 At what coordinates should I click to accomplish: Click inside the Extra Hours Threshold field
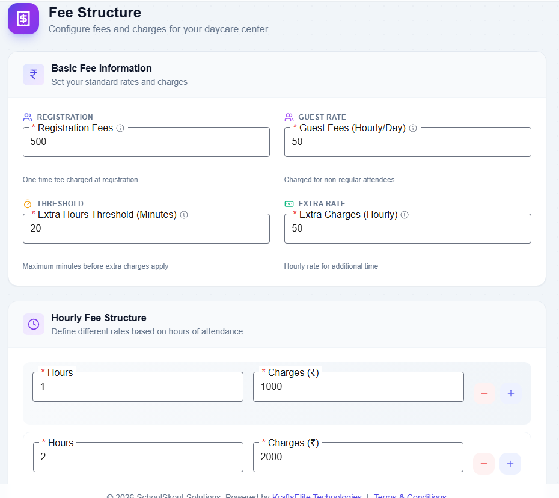pos(146,229)
